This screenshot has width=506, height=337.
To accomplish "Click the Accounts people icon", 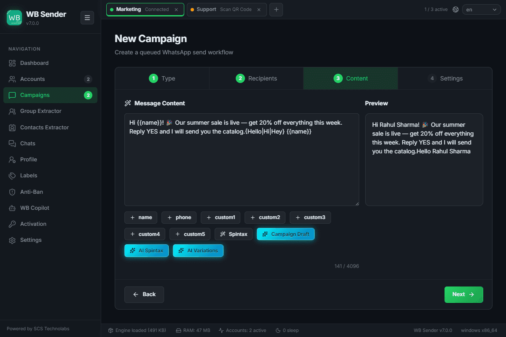I will (12, 79).
